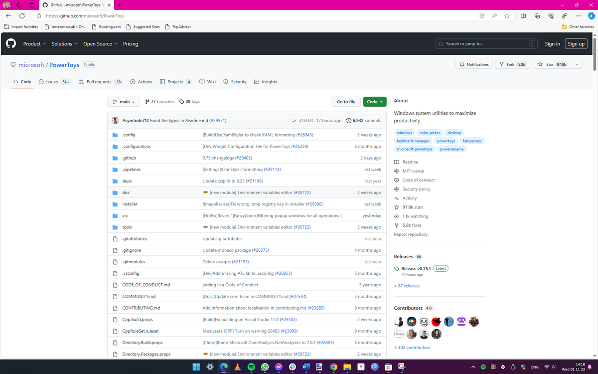The width and height of the screenshot is (598, 374).
Task: Expand the Star button's dropdown arrow
Action: click(577, 64)
